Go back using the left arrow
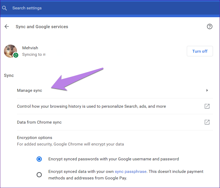The image size is (220, 188). tap(7, 26)
